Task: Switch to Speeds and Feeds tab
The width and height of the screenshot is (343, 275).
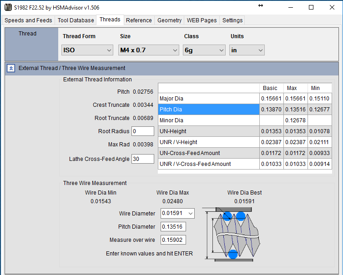Action: [x=28, y=20]
